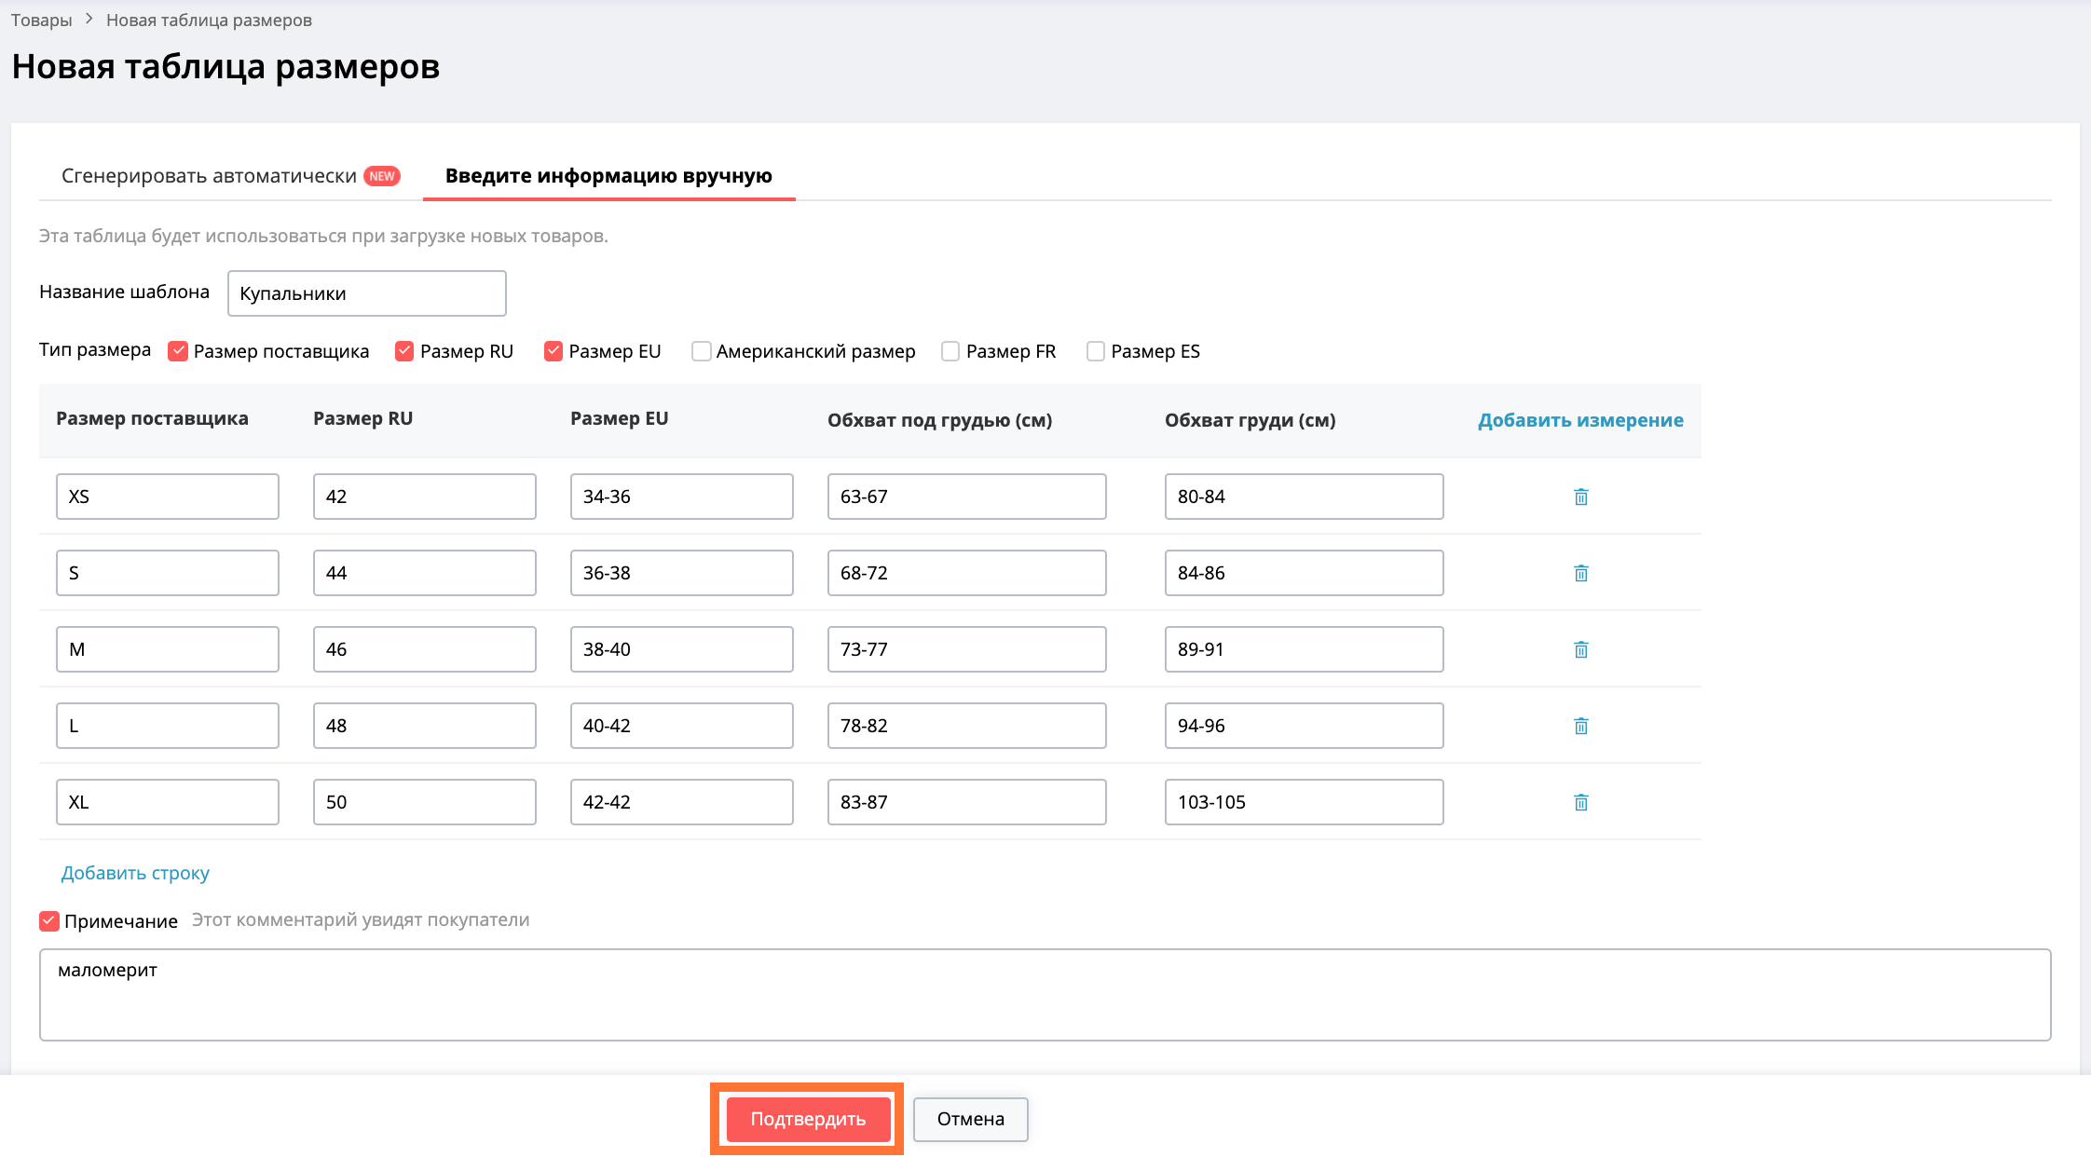Click RU size field with 42

(x=425, y=497)
